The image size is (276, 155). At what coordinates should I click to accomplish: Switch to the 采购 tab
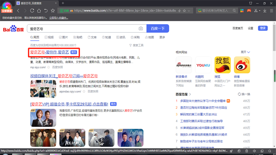coord(135,37)
